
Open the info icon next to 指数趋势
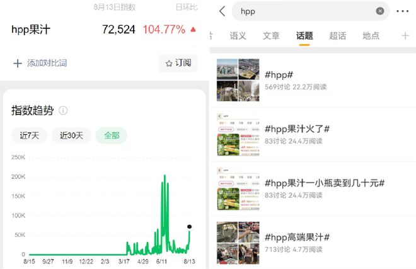click(x=63, y=110)
